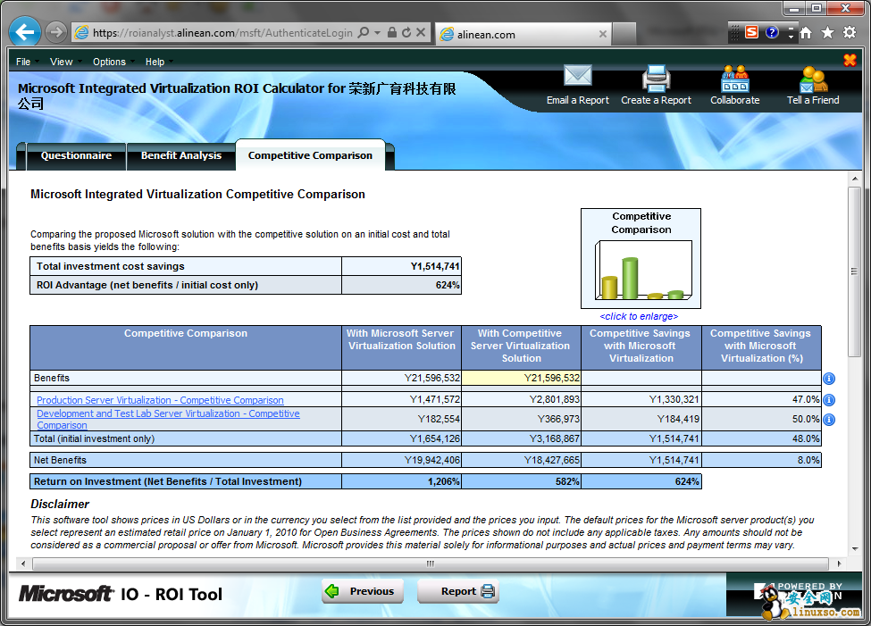The height and width of the screenshot is (626, 871).
Task: Click the orange X close icon
Action: [x=850, y=60]
